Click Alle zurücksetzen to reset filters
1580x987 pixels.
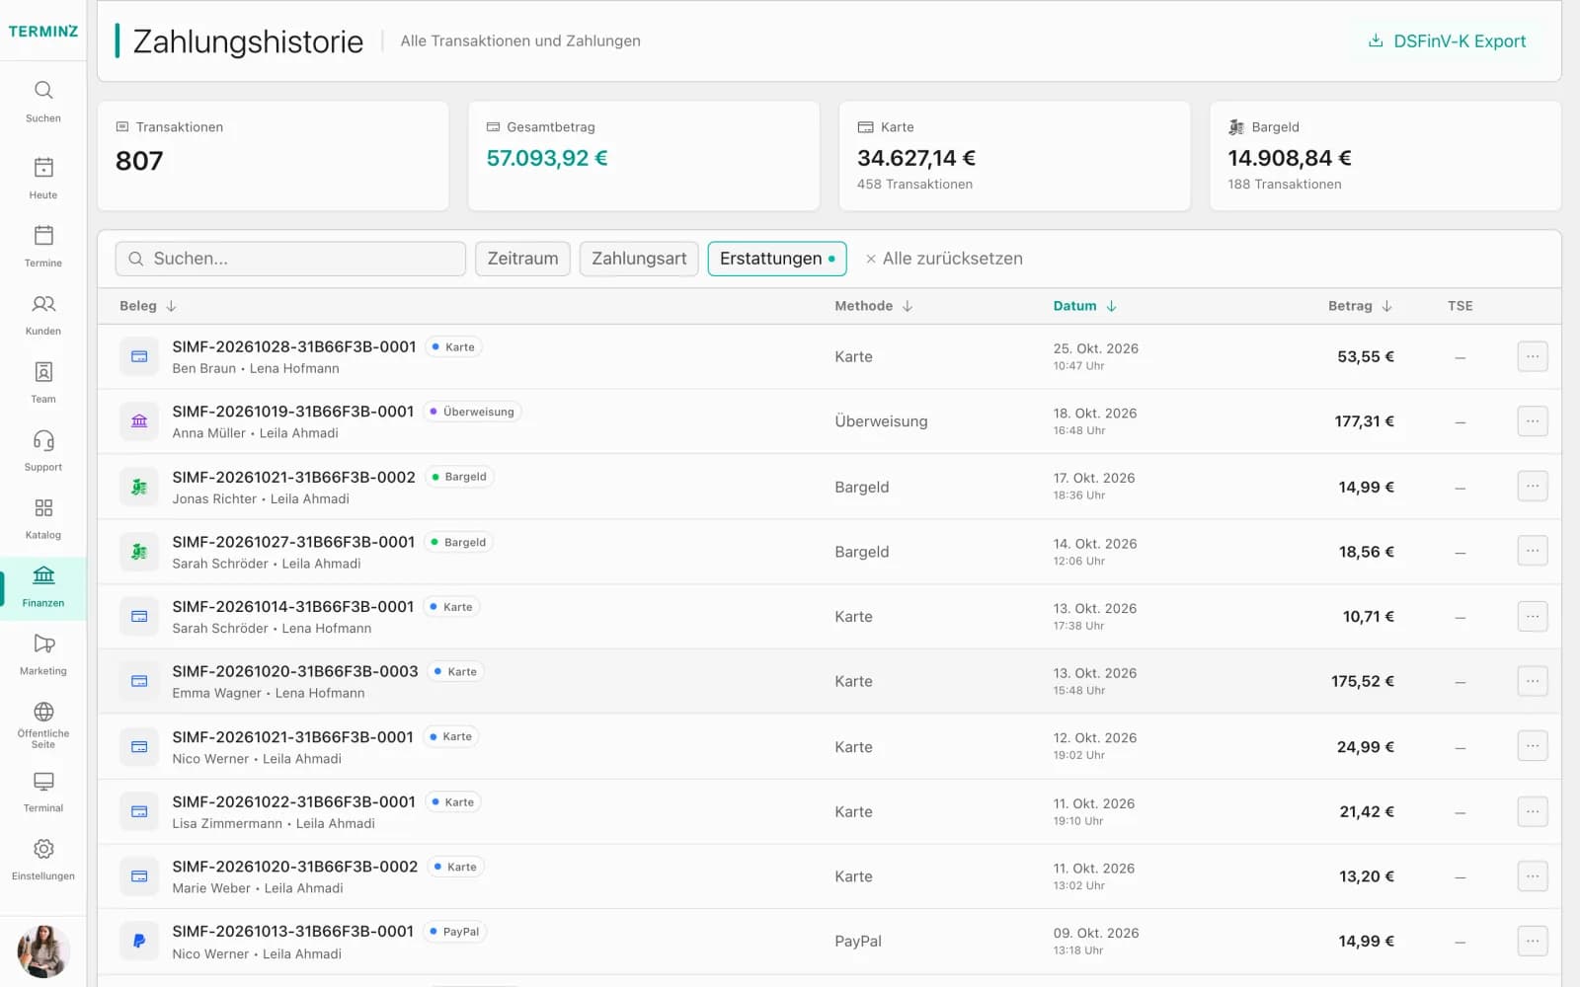click(944, 259)
